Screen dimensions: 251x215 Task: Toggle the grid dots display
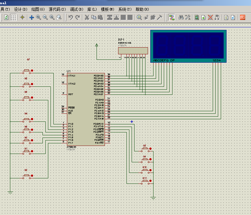13,17
